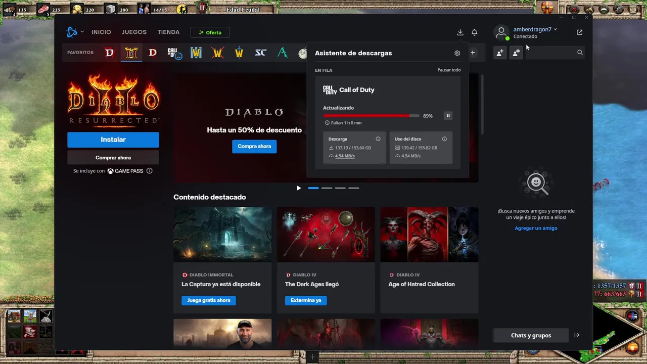Image resolution: width=647 pixels, height=364 pixels.
Task: Click Pausar todo in download queue
Action: [449, 70]
